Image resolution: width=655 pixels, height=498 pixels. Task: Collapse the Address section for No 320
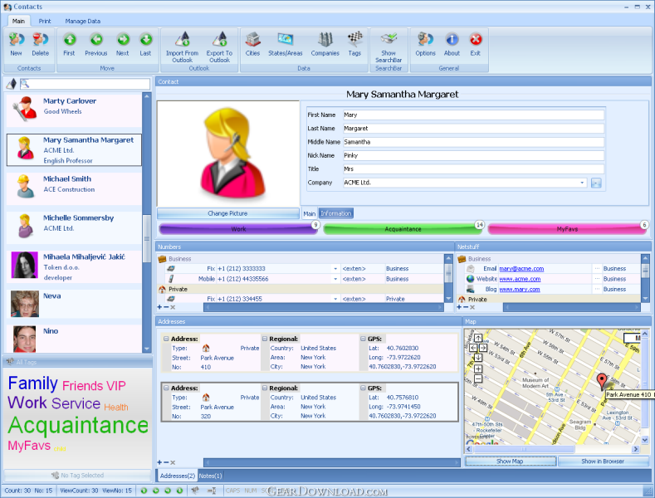click(x=166, y=388)
